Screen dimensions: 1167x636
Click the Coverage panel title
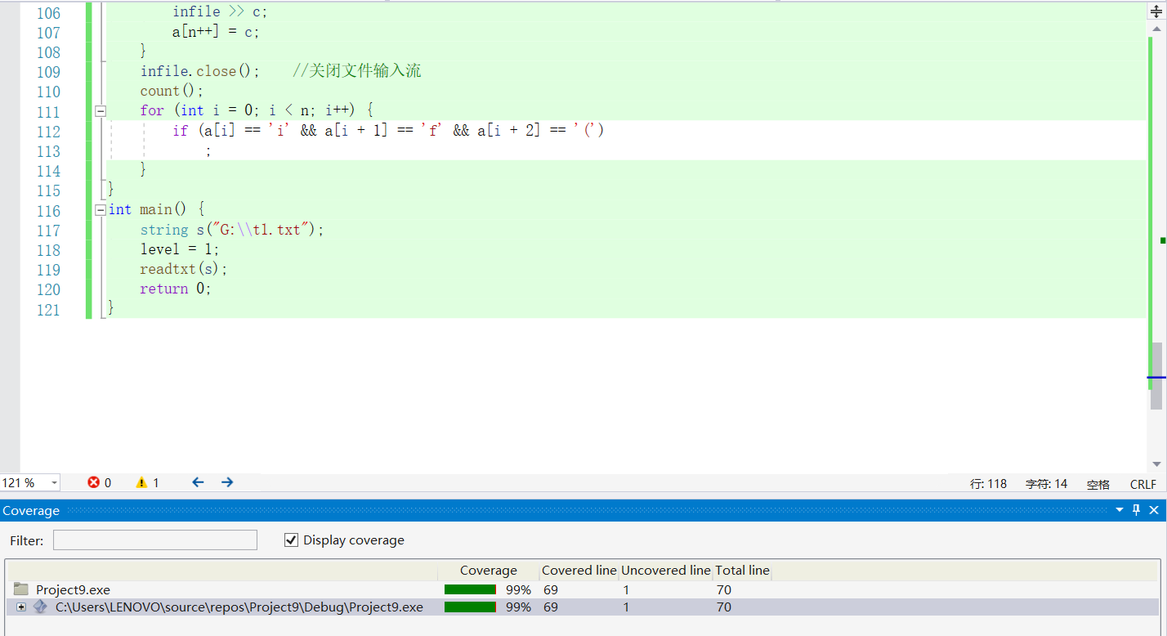click(31, 510)
